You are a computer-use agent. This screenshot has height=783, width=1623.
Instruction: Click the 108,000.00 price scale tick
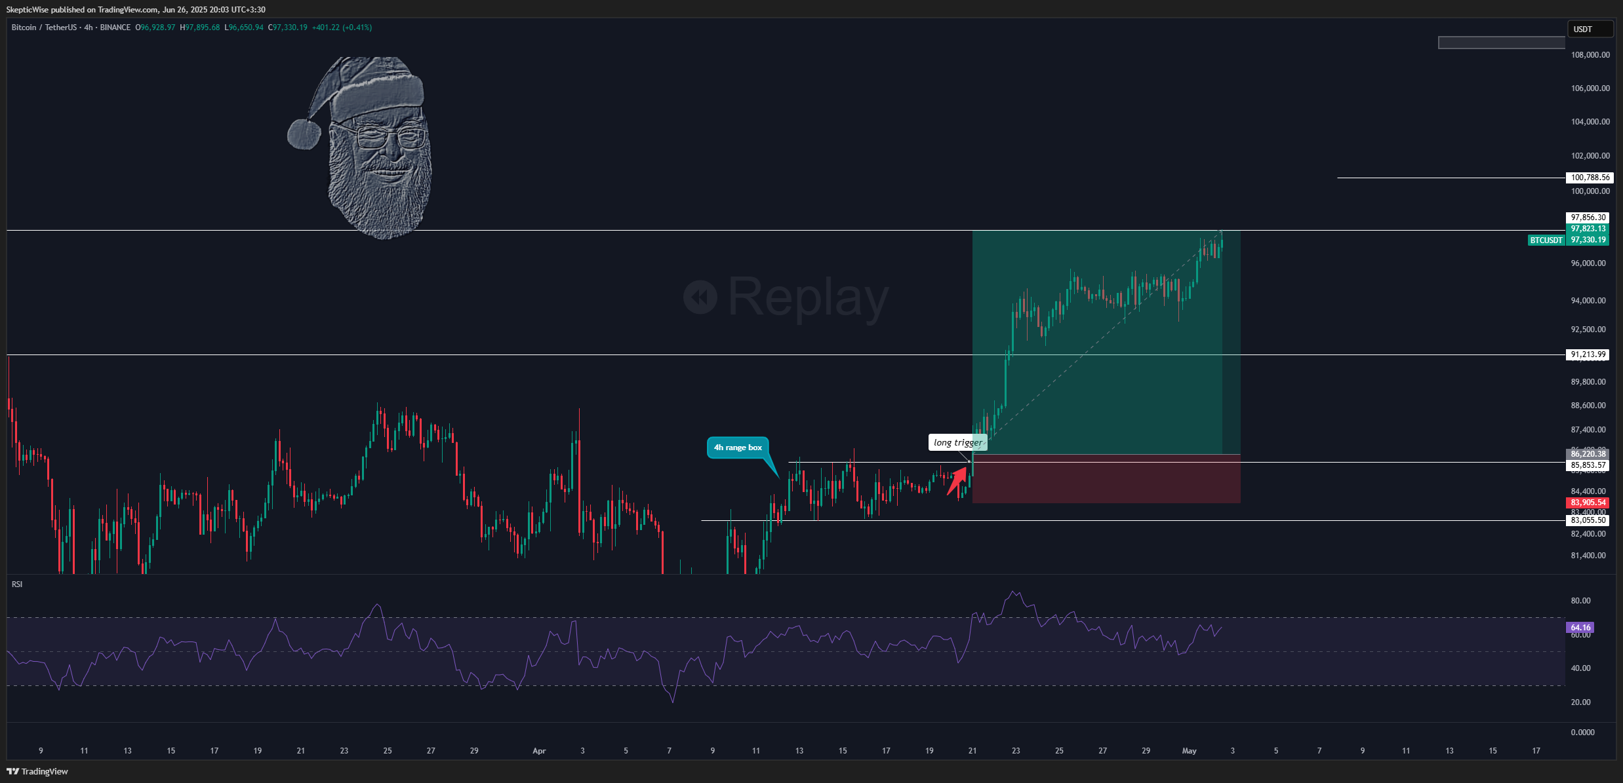(1590, 55)
